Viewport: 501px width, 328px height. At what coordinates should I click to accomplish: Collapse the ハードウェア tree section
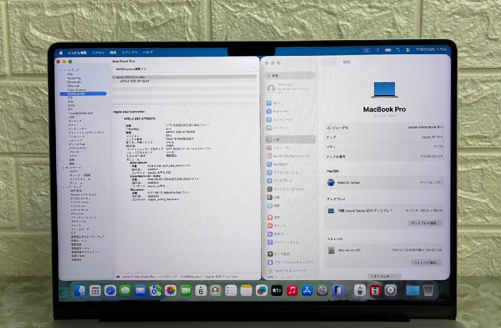pos(61,71)
